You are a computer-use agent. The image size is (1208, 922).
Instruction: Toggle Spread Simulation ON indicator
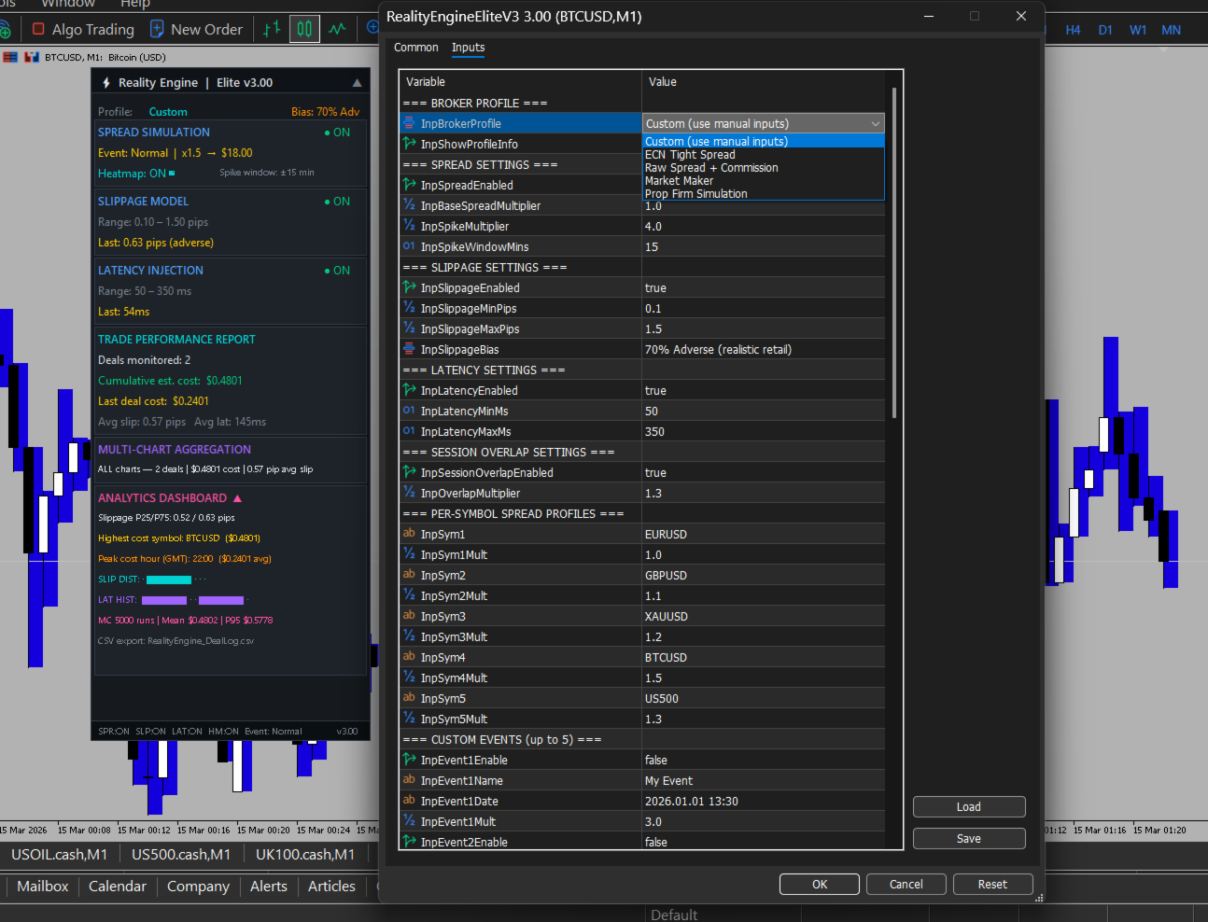pos(337,133)
